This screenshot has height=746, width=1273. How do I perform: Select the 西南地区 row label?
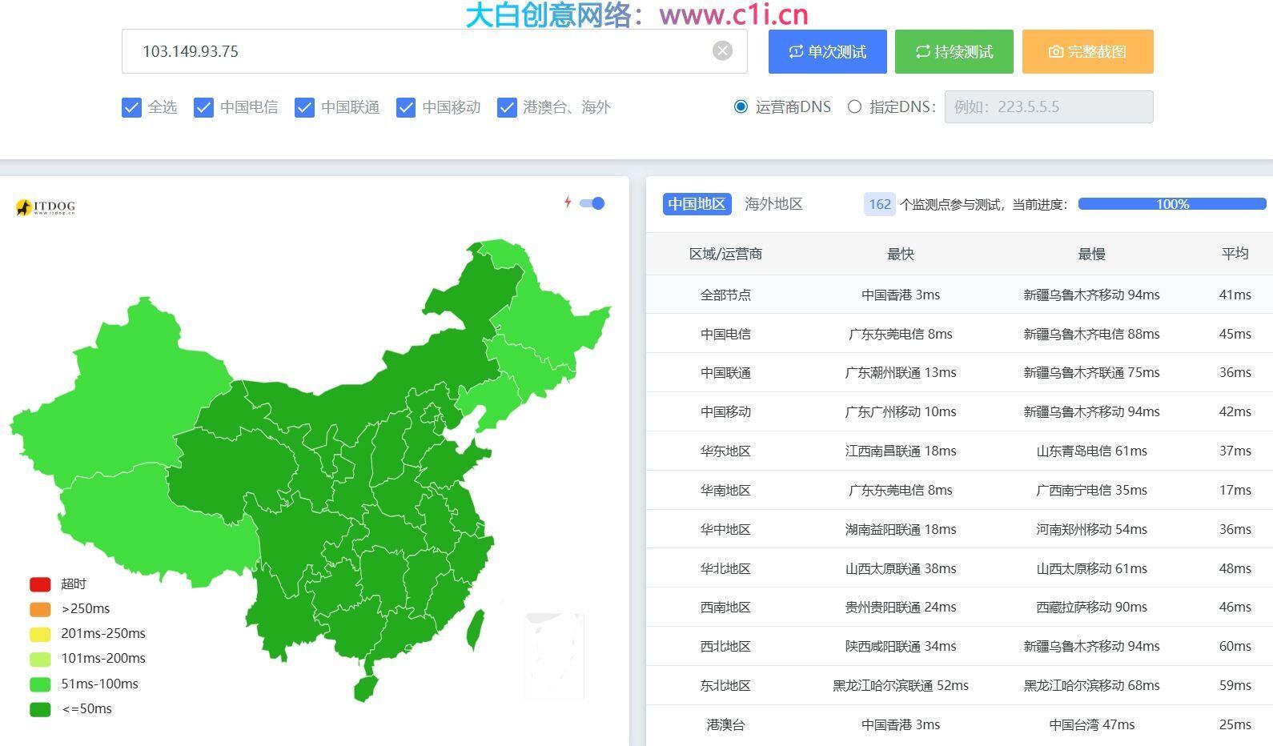point(725,607)
